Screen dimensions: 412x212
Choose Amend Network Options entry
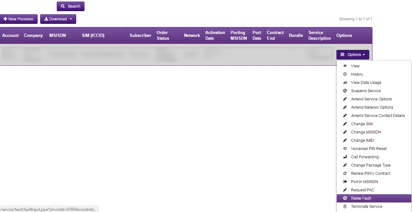pyautogui.click(x=374, y=107)
